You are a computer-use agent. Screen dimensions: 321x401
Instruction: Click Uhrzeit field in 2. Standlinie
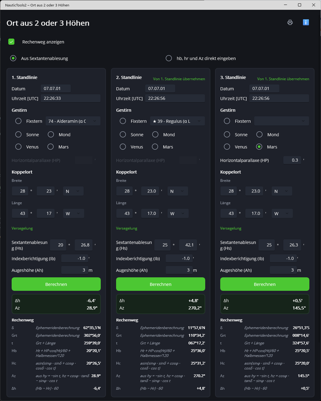click(x=175, y=98)
